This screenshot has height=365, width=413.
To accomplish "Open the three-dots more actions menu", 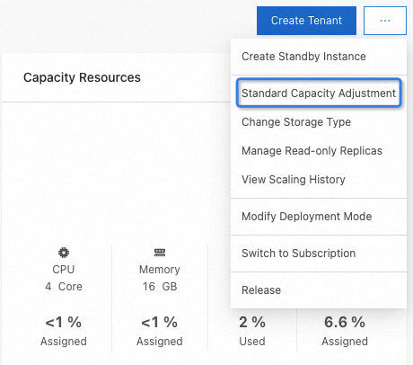I will [x=385, y=21].
